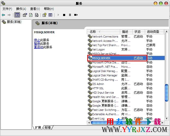Click the green maximize window button
Image resolution: width=170 pixels, height=136 pixels.
(161, 3)
